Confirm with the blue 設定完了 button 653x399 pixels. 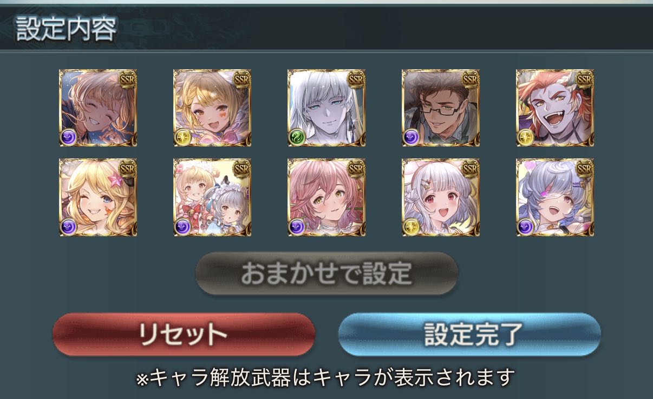tap(469, 334)
